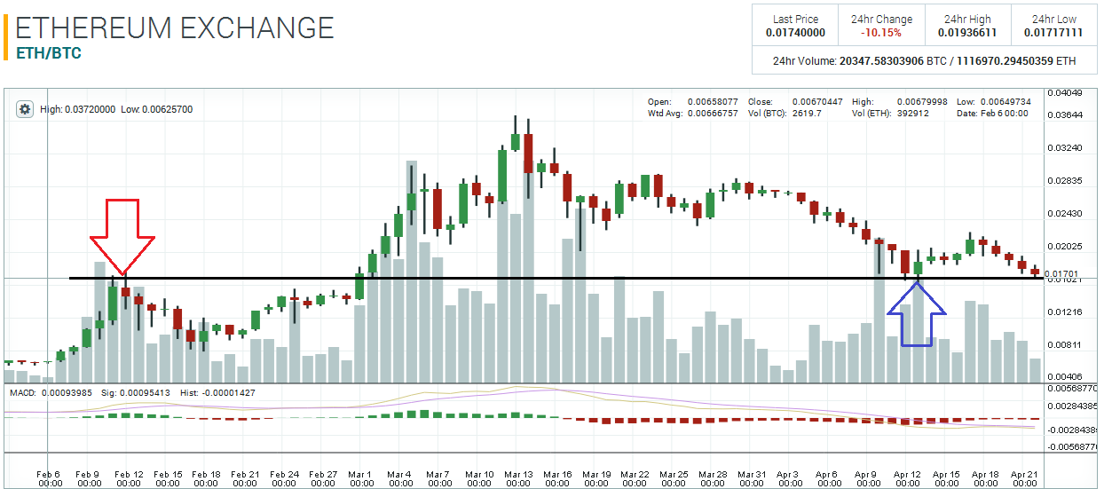The height and width of the screenshot is (489, 1104).
Task: Click 24hr Change value -10.15%
Action: click(881, 33)
